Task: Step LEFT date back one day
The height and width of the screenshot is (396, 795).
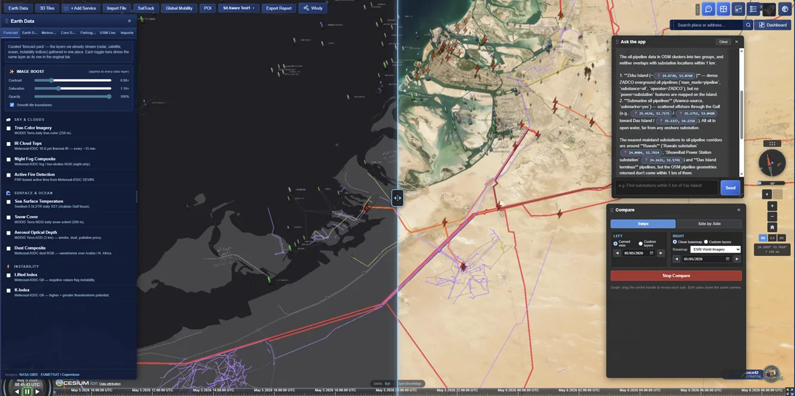Action: click(617, 253)
